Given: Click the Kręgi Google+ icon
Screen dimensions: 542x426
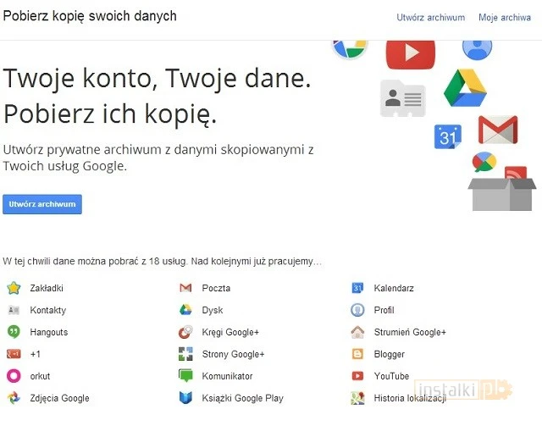Looking at the screenshot, I should click(185, 332).
